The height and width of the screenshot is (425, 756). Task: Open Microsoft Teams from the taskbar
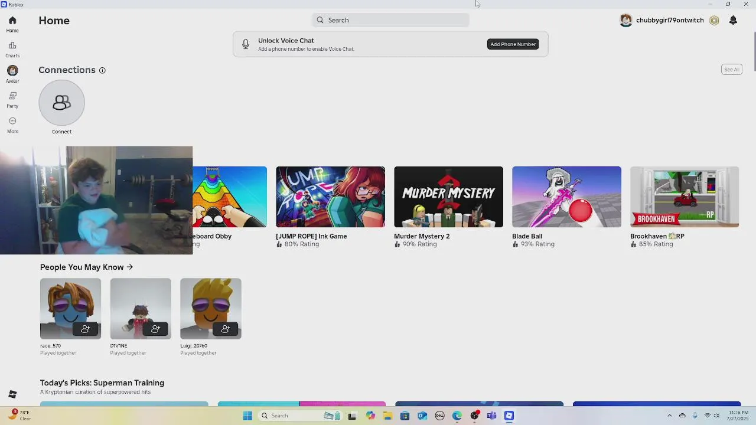[491, 416]
